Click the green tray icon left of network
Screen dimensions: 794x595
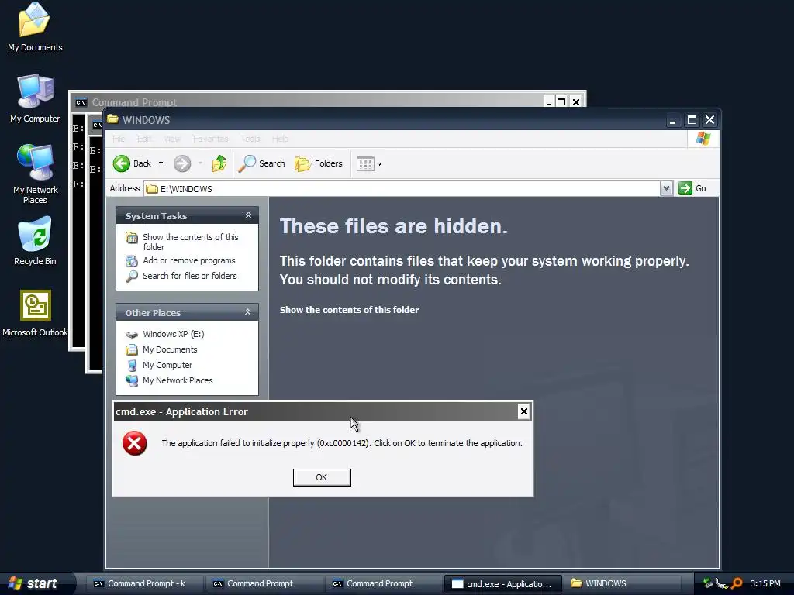[708, 583]
